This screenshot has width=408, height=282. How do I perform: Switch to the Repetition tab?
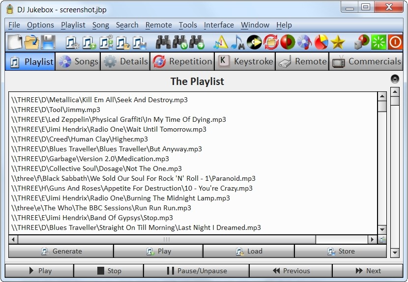pos(182,61)
